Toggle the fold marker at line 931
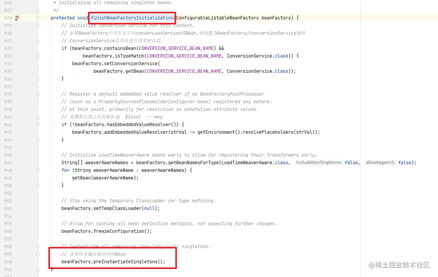 click(38, 41)
